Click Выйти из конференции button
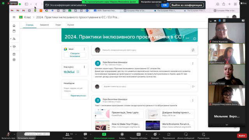Viewport: 249px width, 140px height. [187, 5]
